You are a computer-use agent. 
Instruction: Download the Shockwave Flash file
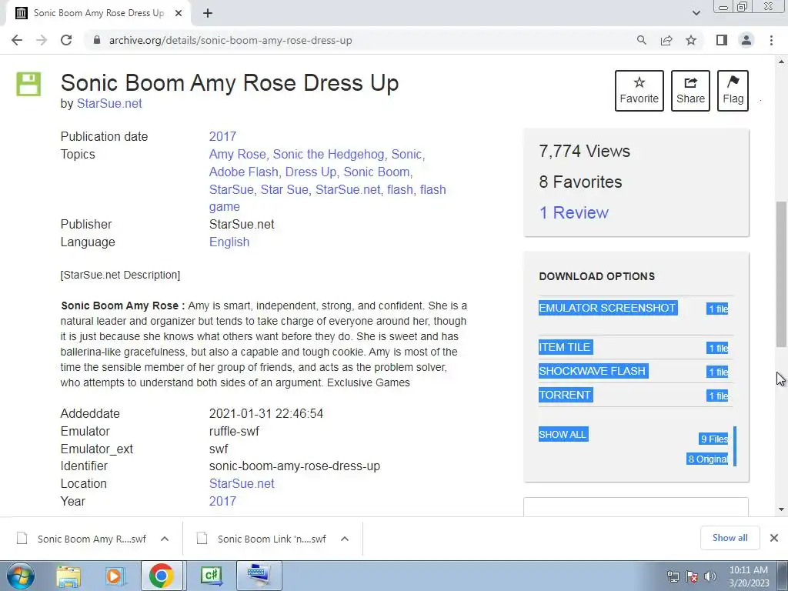593,372
